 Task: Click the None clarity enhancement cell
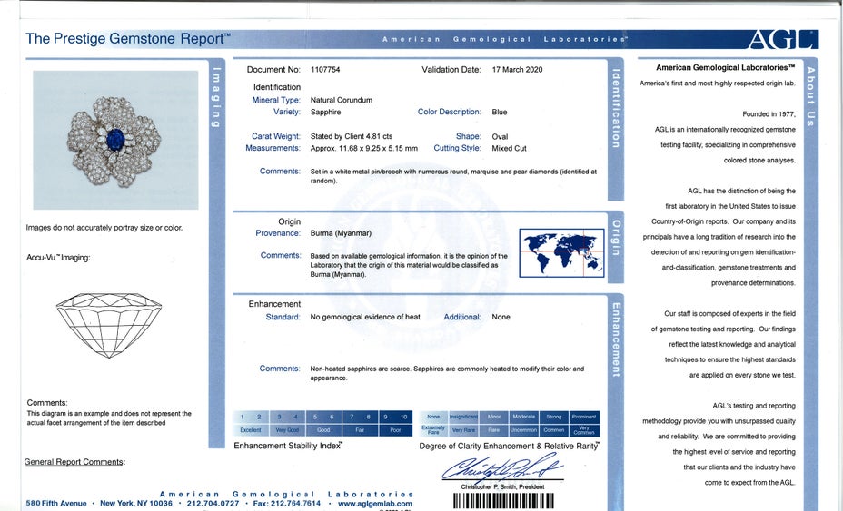pos(433,417)
